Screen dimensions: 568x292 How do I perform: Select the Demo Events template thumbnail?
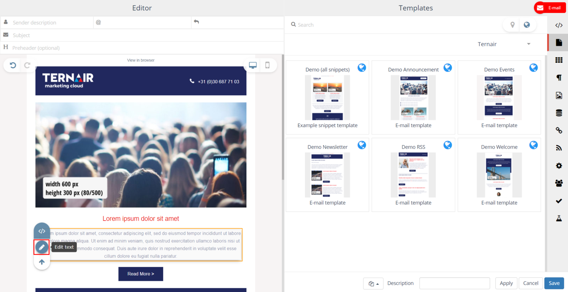[499, 98]
